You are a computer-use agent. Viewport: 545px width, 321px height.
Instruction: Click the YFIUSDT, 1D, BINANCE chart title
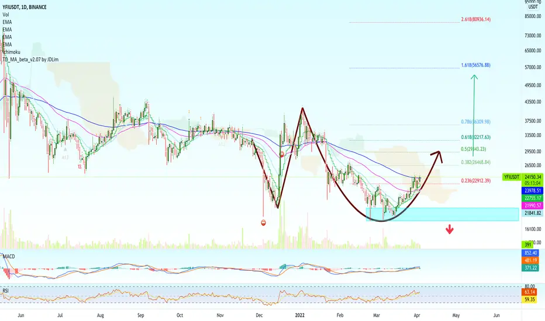tap(25, 7)
